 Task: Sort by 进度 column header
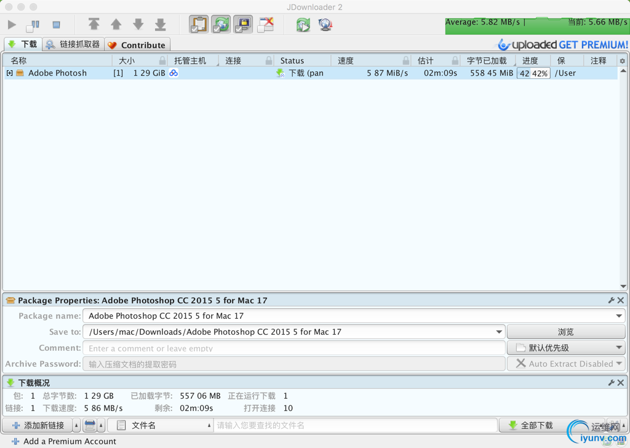533,61
